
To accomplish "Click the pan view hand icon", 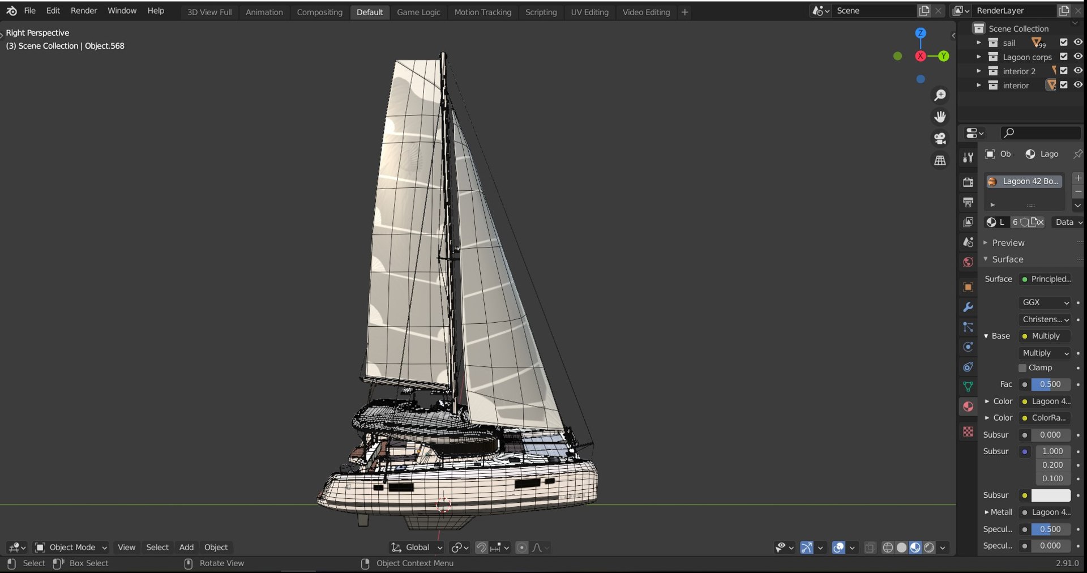I will (940, 117).
